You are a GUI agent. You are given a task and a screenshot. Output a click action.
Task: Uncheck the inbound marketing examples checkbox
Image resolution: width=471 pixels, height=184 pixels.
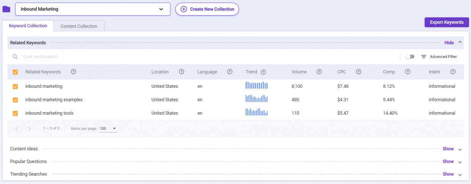click(15, 100)
